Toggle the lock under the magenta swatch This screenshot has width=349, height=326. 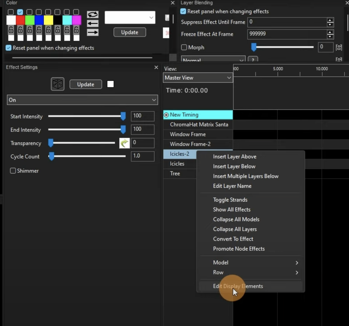(76, 30)
